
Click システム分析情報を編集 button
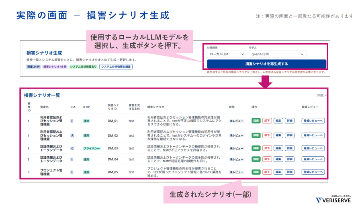(116, 67)
